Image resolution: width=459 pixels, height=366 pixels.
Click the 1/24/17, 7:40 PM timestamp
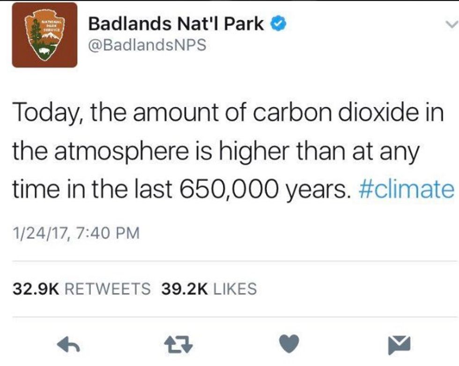pos(76,233)
